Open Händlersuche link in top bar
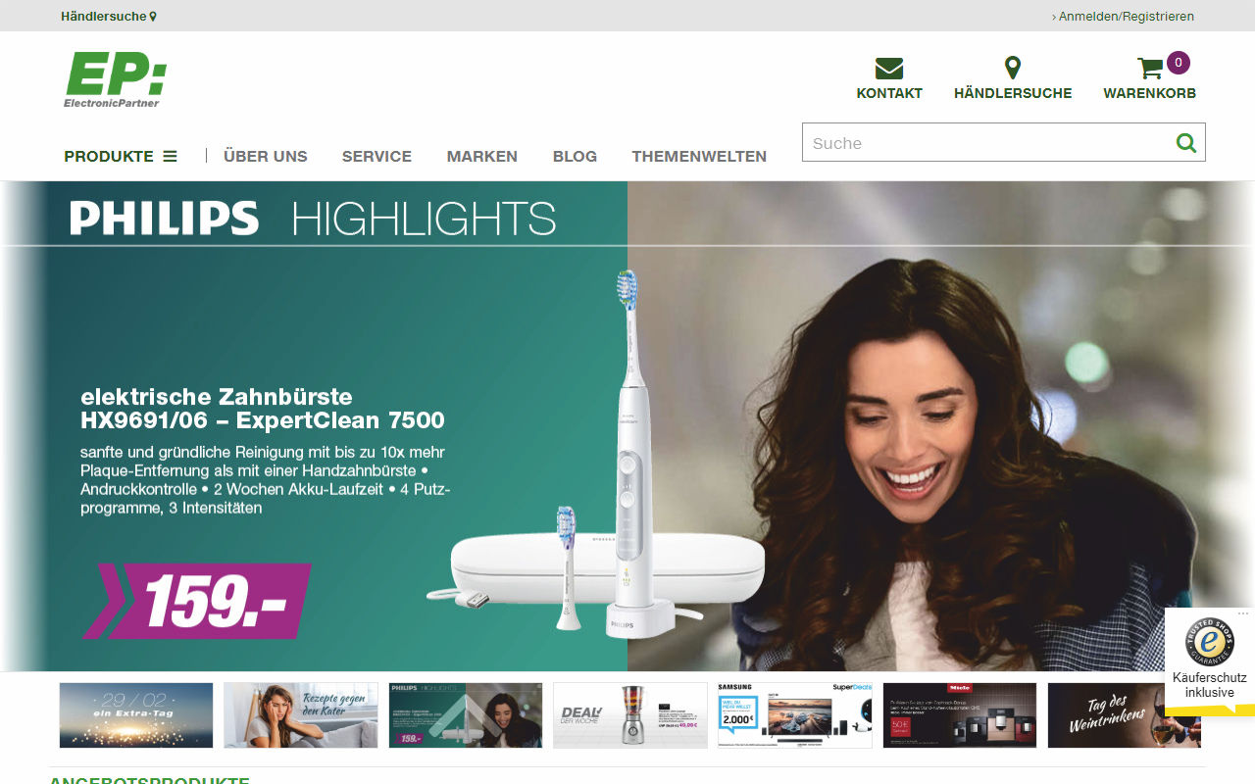This screenshot has width=1255, height=784. [x=108, y=16]
